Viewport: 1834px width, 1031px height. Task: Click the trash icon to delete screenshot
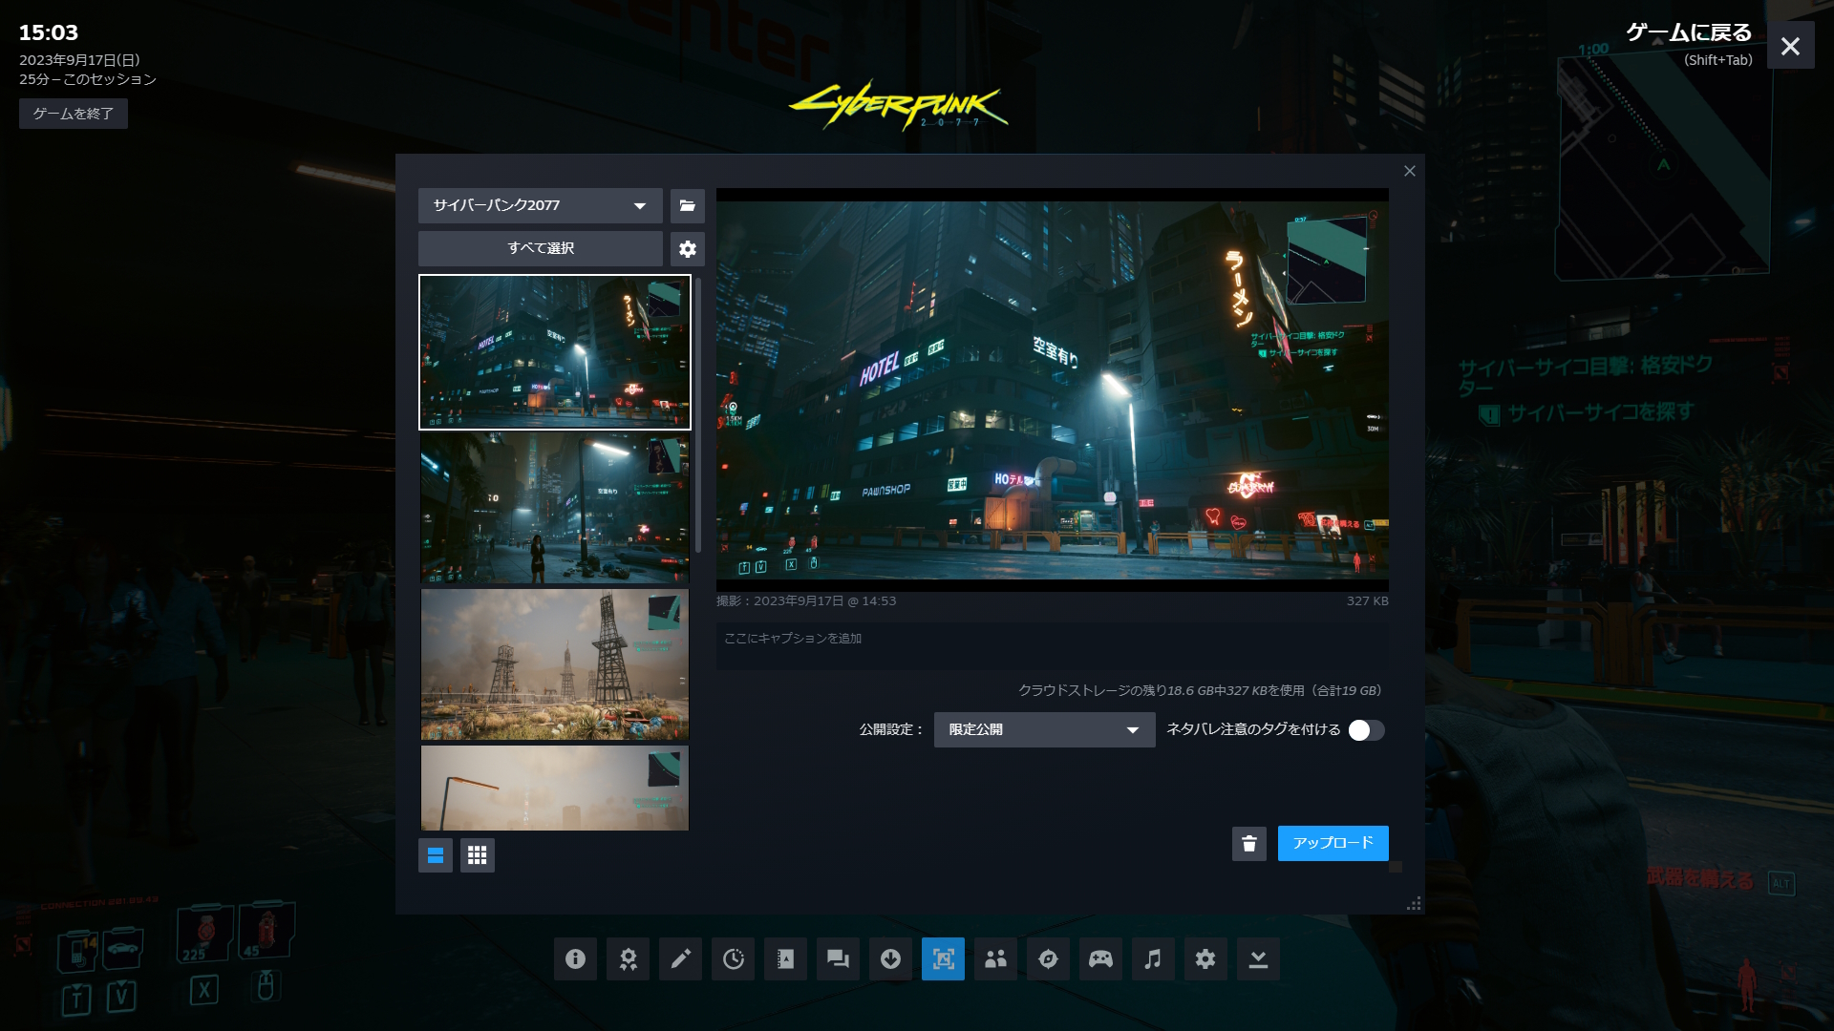pyautogui.click(x=1248, y=843)
